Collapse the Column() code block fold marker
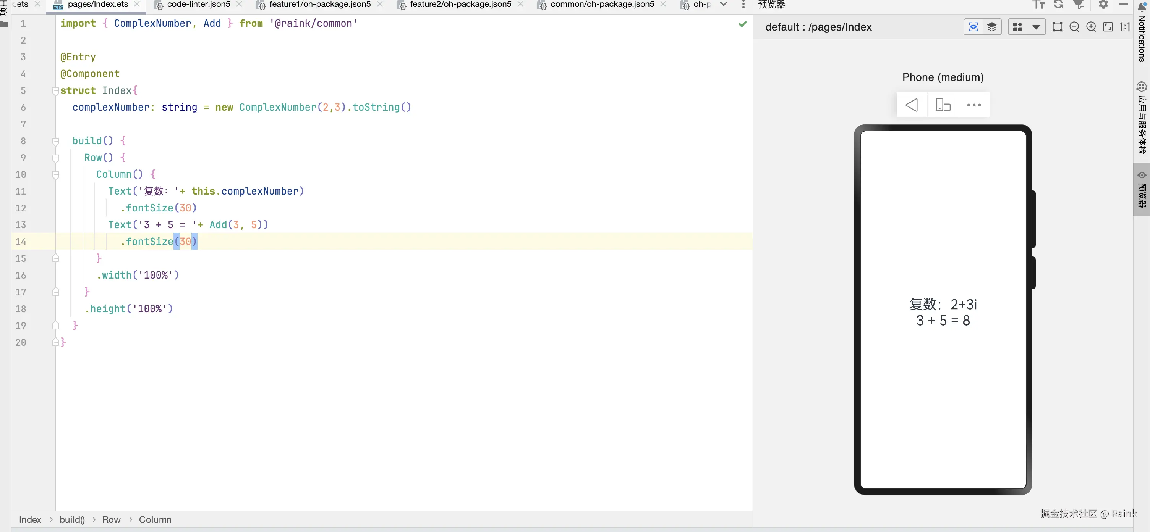Screen dimensions: 1150x532 tap(56, 175)
